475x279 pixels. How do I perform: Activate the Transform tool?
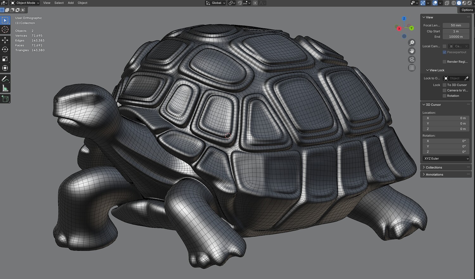click(x=5, y=68)
